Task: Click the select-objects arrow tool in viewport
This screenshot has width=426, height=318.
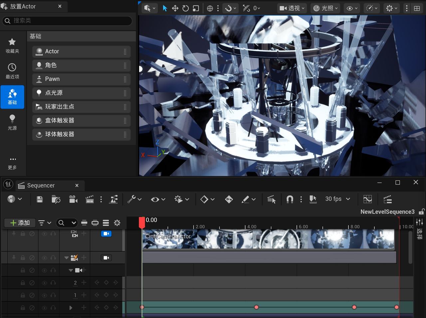Action: click(165, 8)
